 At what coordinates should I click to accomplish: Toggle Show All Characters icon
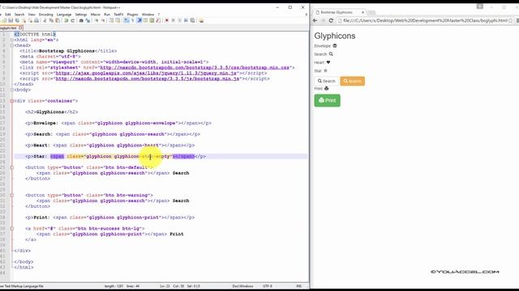[x=132, y=20]
